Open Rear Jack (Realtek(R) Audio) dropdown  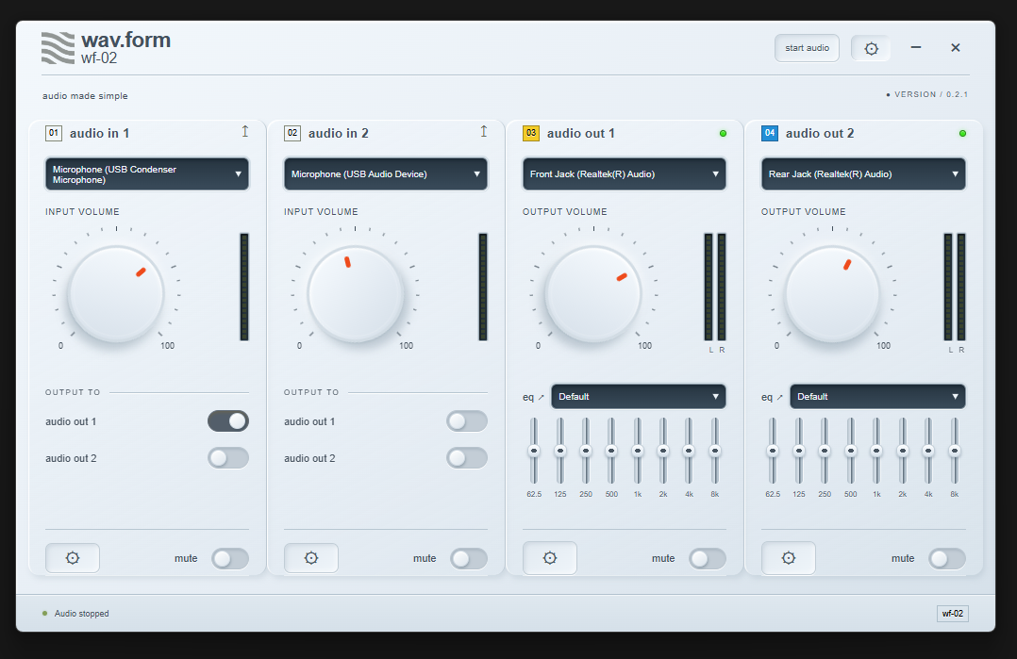click(863, 174)
